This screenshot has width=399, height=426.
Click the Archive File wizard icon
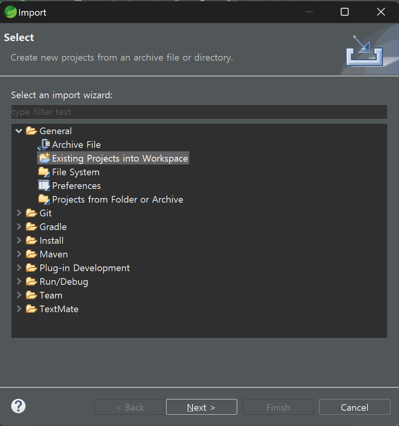(44, 144)
